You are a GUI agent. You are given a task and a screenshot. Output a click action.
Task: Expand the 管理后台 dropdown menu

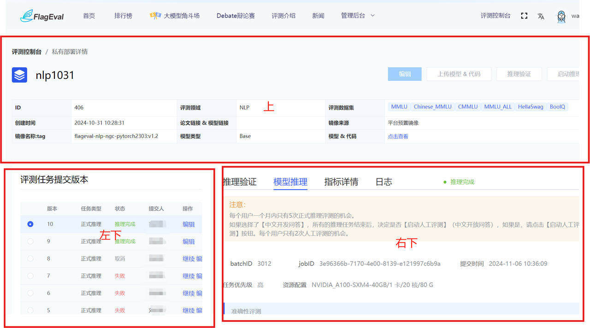(x=358, y=16)
